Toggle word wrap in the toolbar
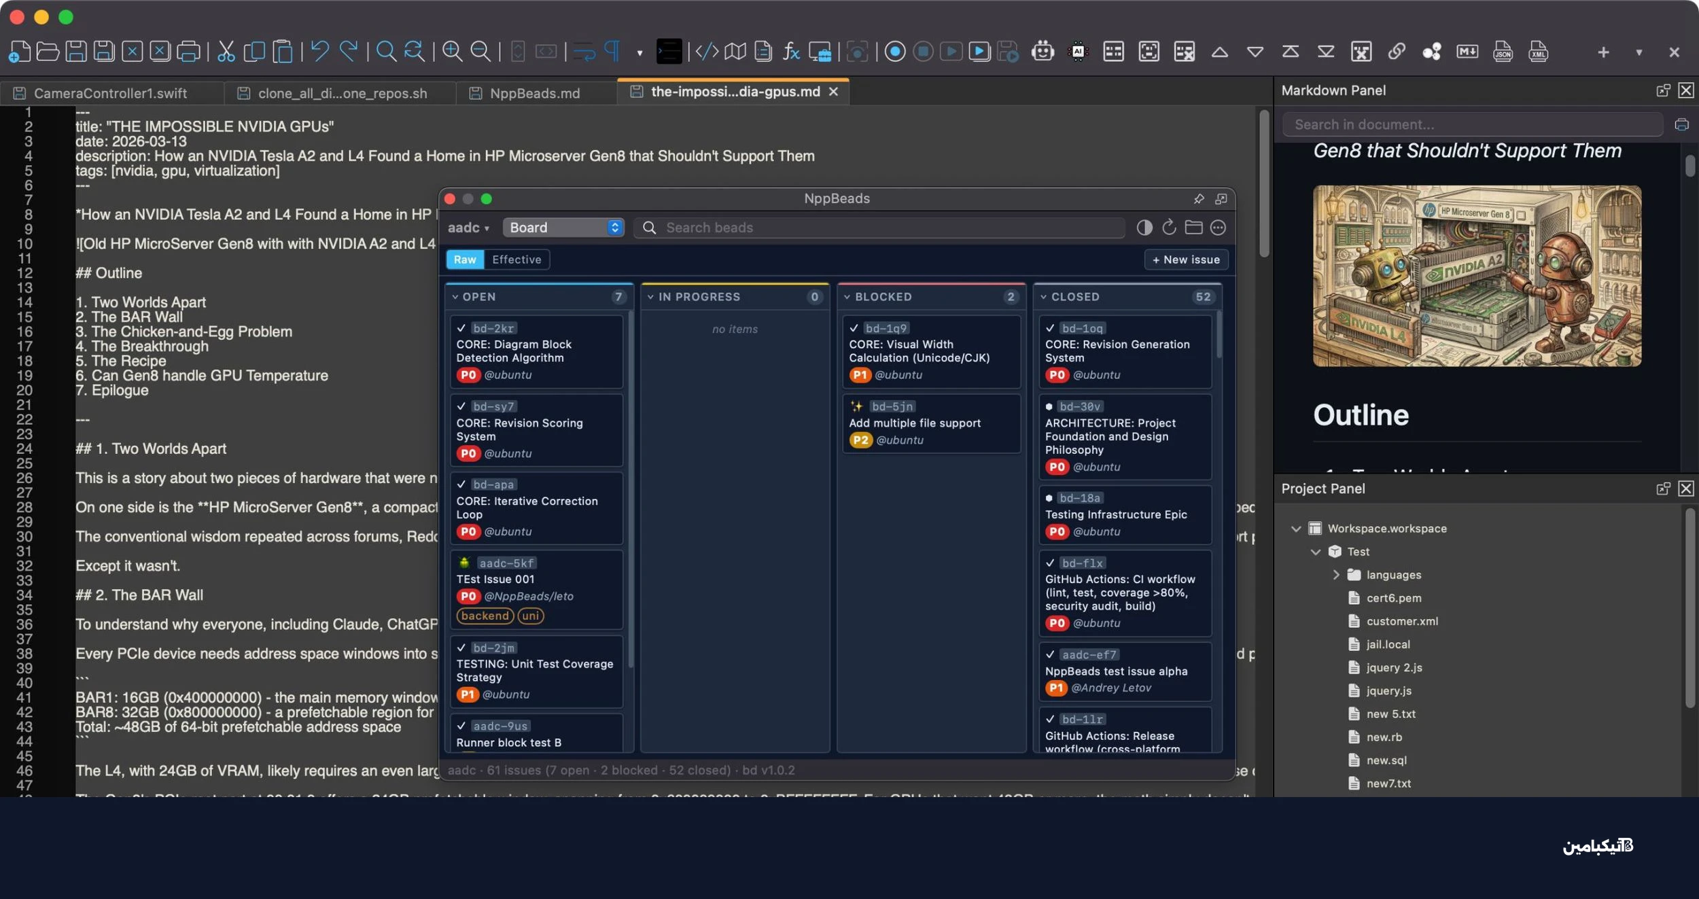Viewport: 1699px width, 899px height. tap(584, 52)
